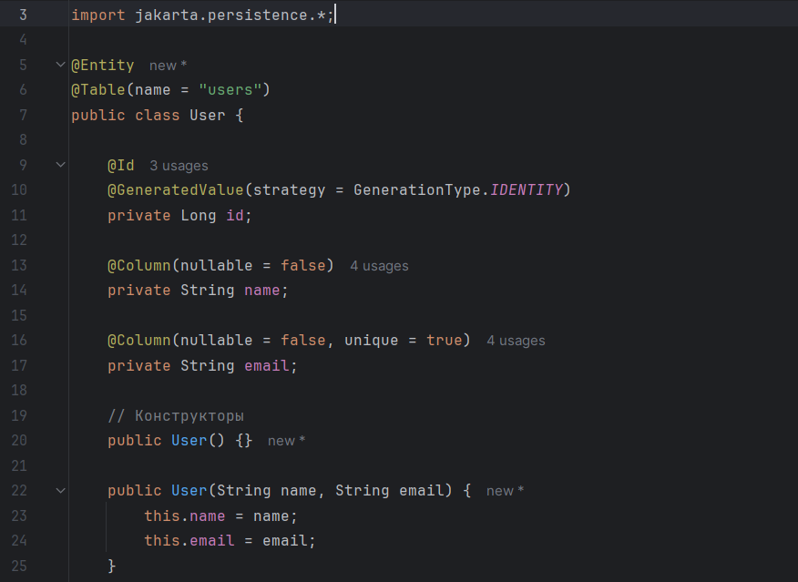Screen dimensions: 798x582
Task: Click the 'name' field on line 14
Action: pyautogui.click(x=262, y=291)
